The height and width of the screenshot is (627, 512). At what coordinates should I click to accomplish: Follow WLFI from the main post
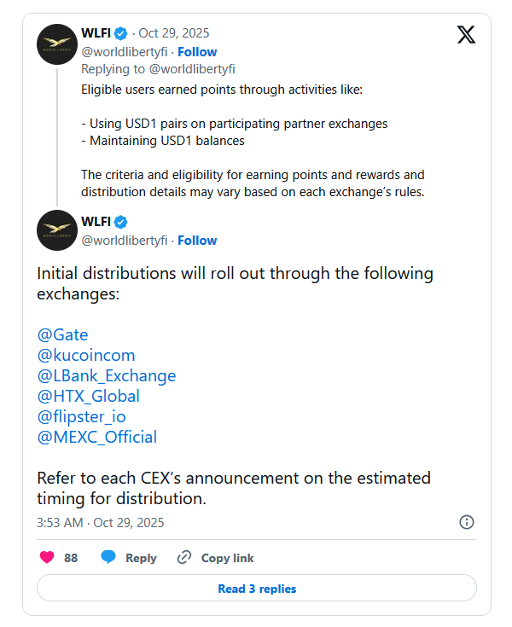[197, 240]
